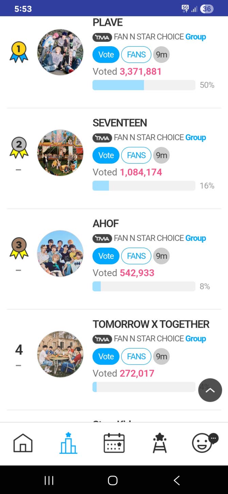Tap the gold first-place medal icon
The image size is (228, 494).
(19, 52)
